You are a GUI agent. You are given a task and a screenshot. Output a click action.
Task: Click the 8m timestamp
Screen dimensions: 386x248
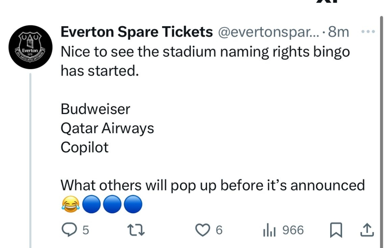pos(338,33)
